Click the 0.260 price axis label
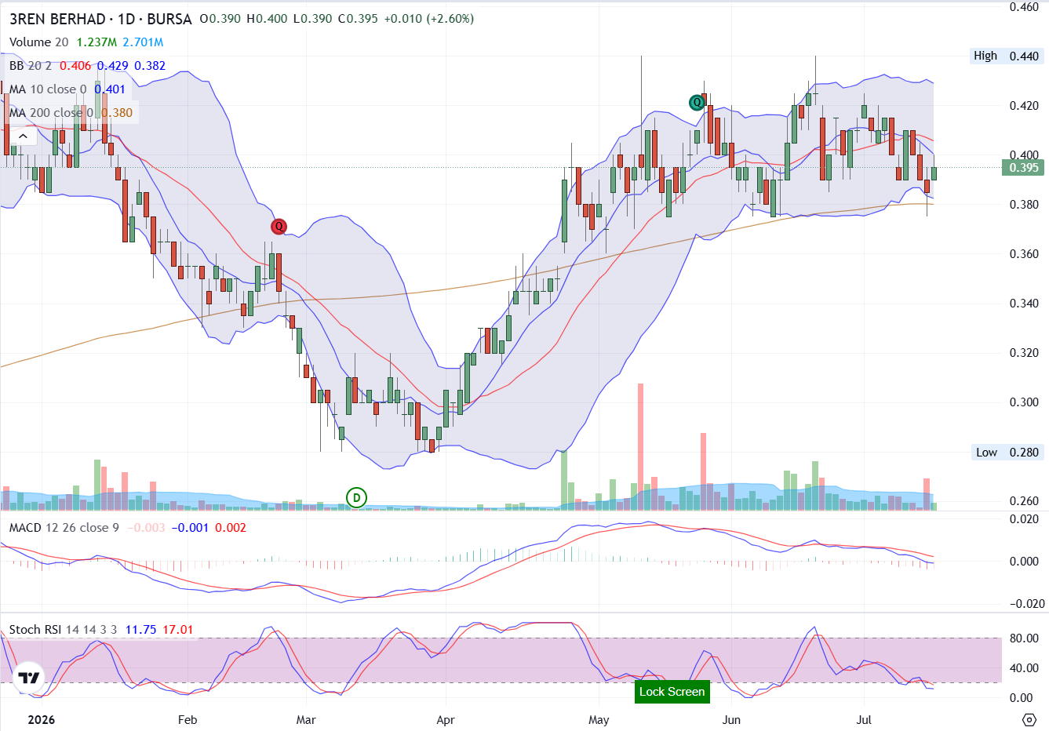The width and height of the screenshot is (1049, 731). click(1024, 501)
